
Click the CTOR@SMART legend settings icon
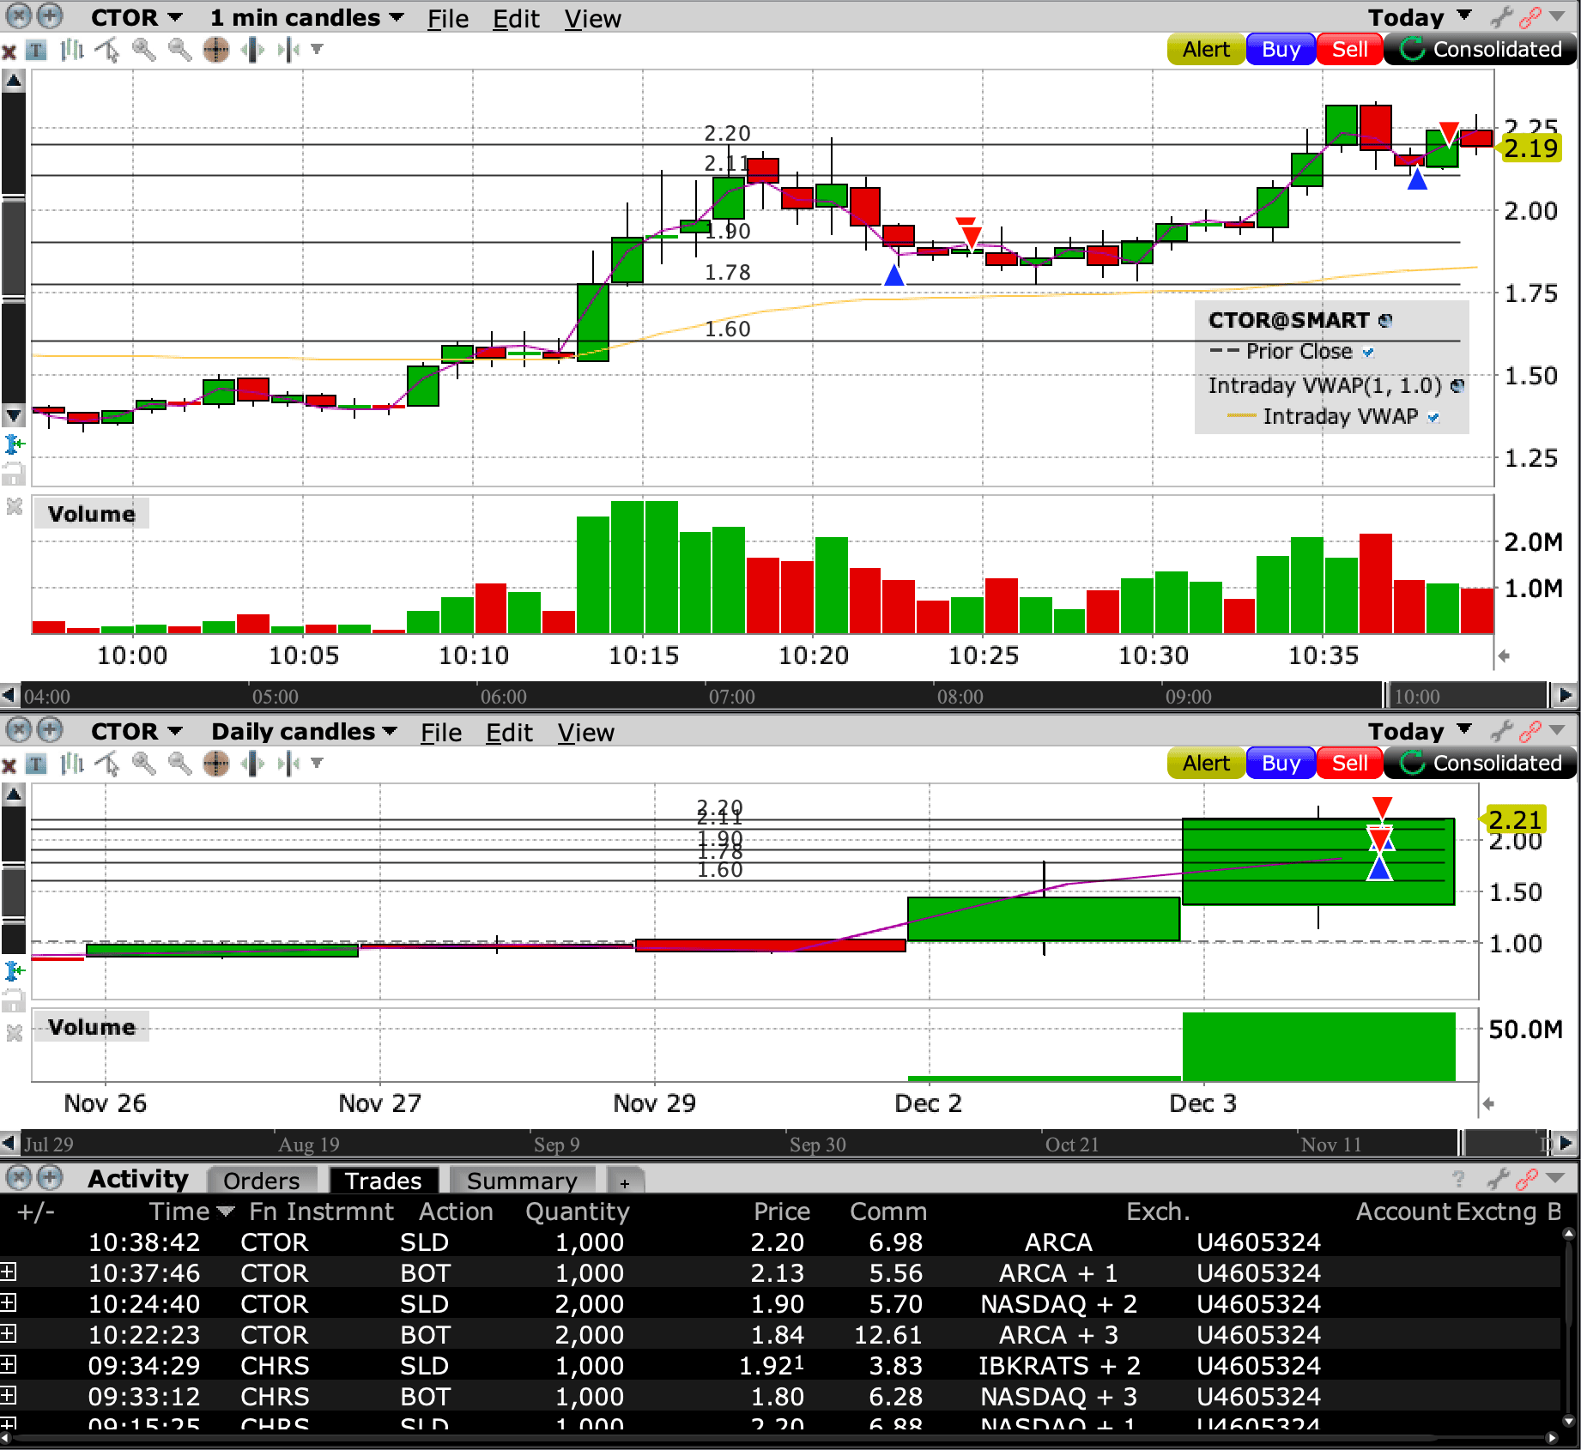(x=1385, y=320)
